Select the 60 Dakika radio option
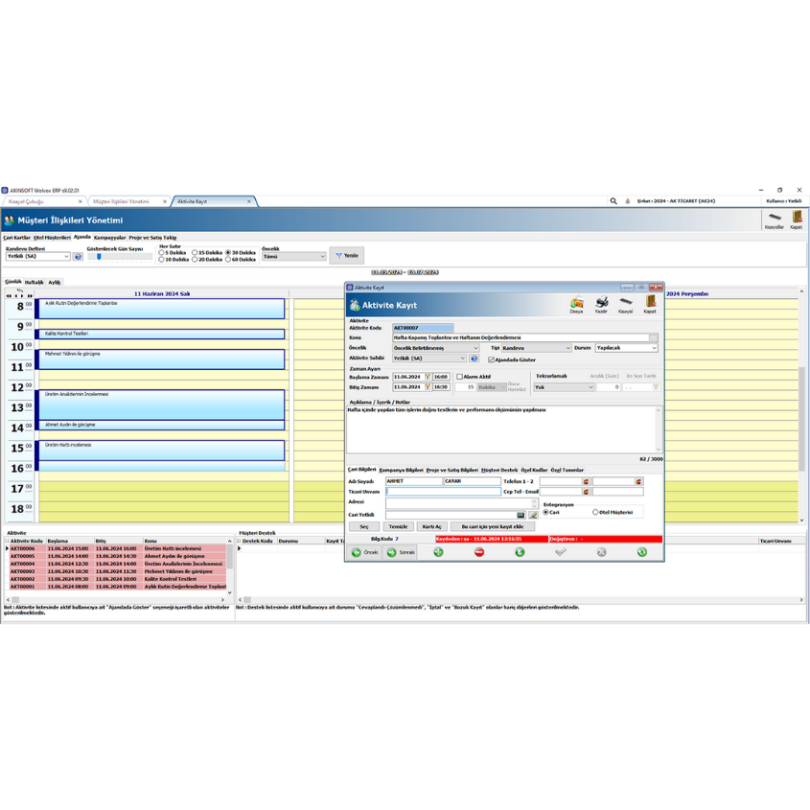 (228, 259)
